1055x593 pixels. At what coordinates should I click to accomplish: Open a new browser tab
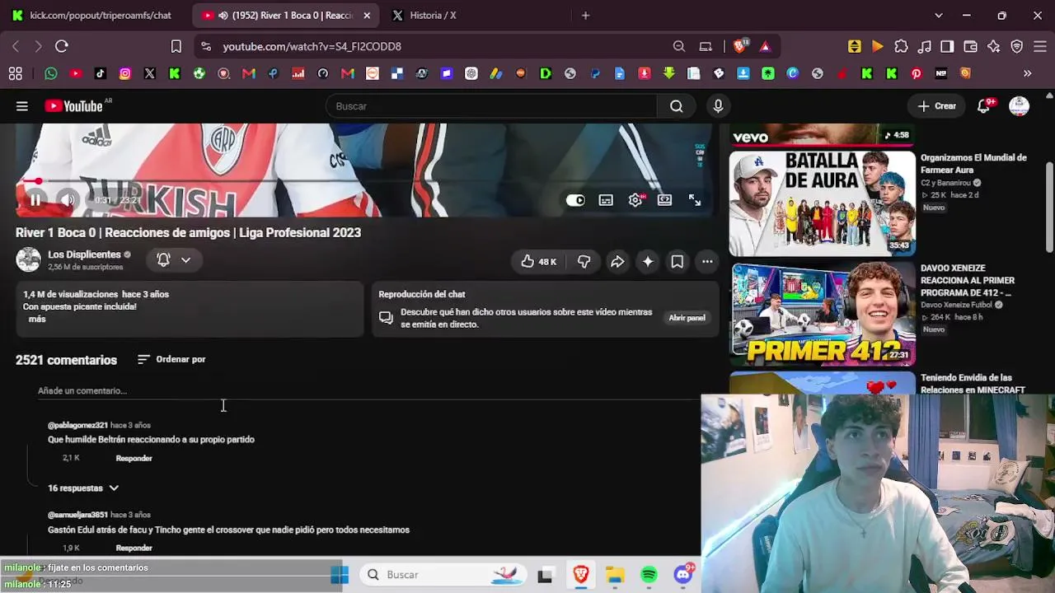coord(585,16)
